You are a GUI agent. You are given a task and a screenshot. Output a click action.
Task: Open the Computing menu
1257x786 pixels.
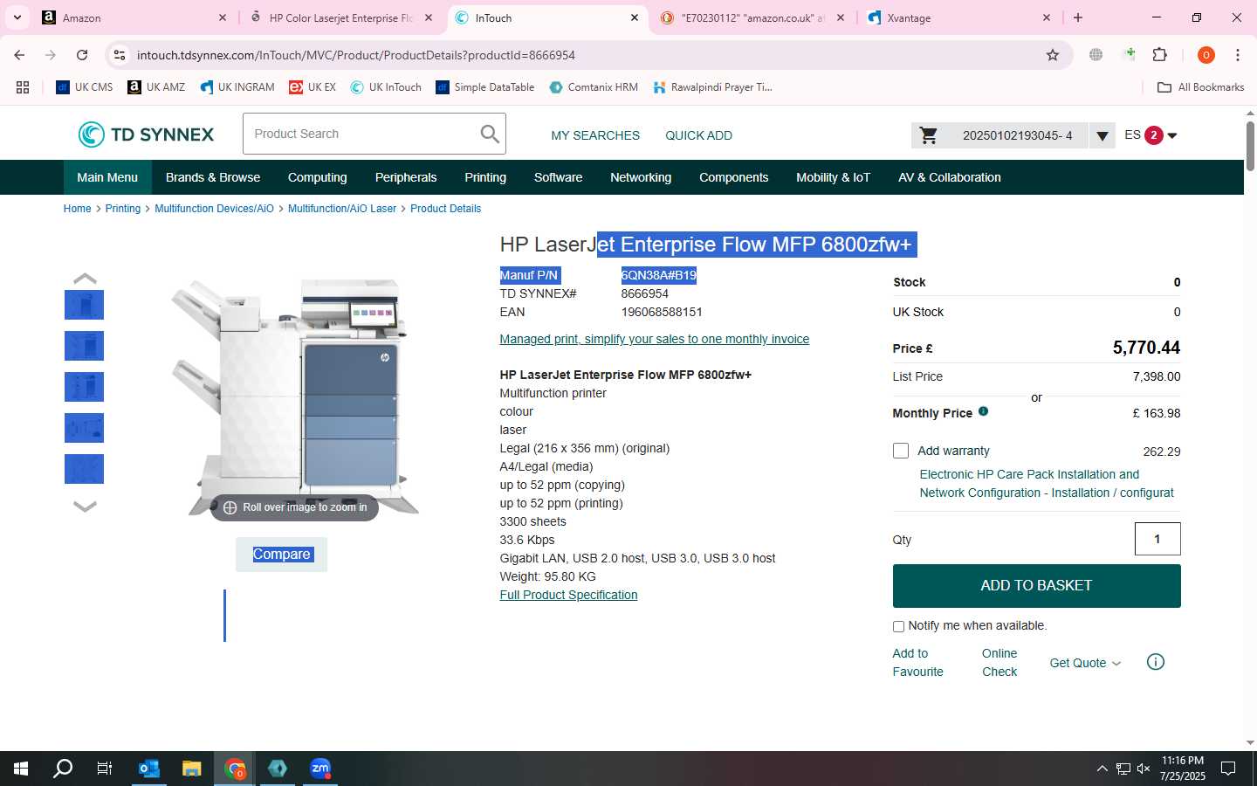click(x=318, y=177)
